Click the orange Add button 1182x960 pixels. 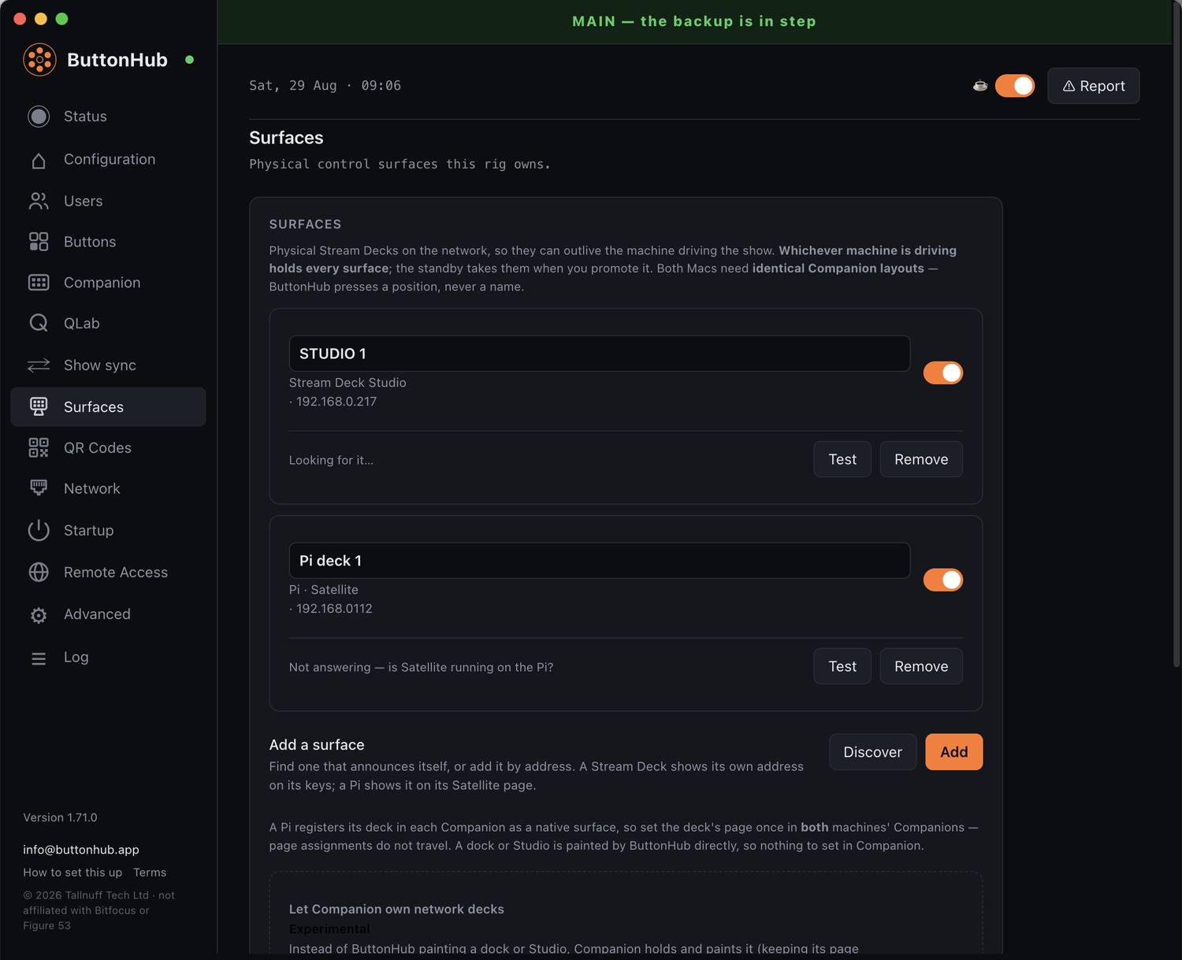954,752
